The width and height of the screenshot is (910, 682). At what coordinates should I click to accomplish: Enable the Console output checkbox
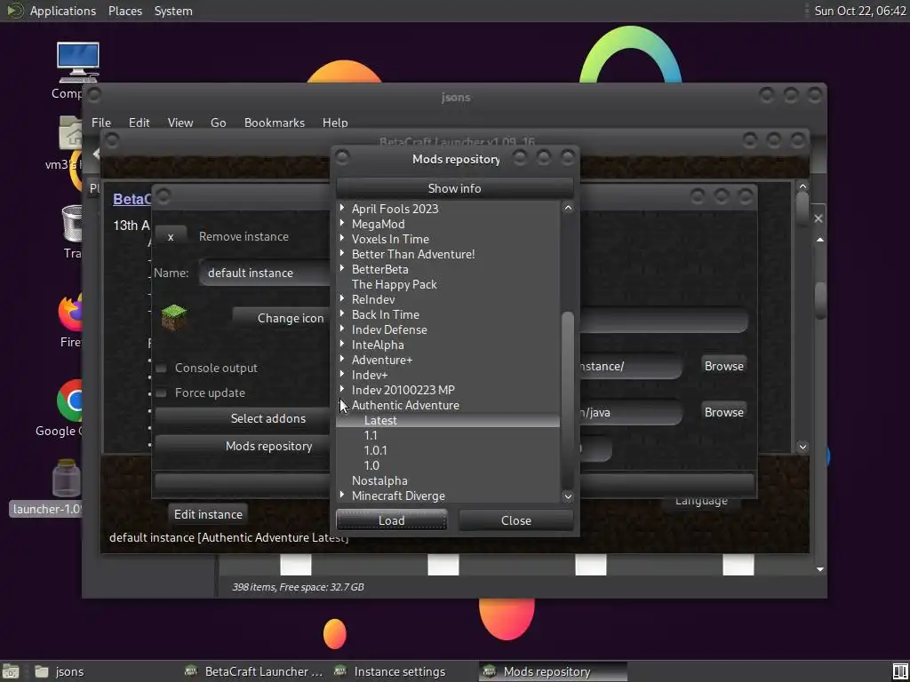(162, 369)
